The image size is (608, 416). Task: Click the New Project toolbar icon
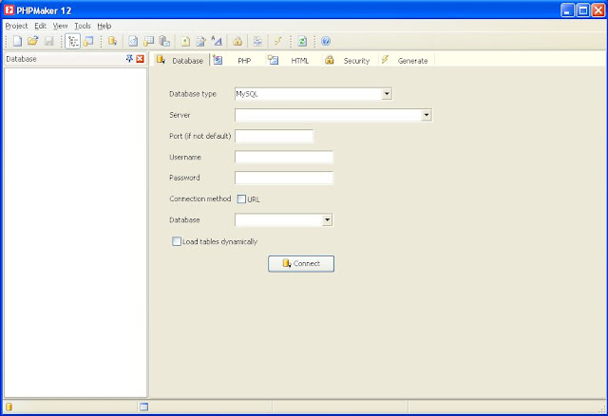click(17, 41)
